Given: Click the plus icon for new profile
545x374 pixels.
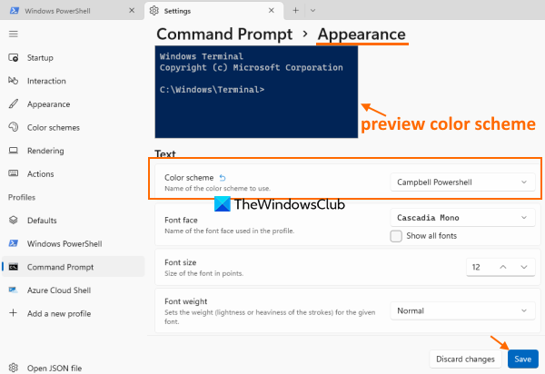Looking at the screenshot, I should (14, 313).
